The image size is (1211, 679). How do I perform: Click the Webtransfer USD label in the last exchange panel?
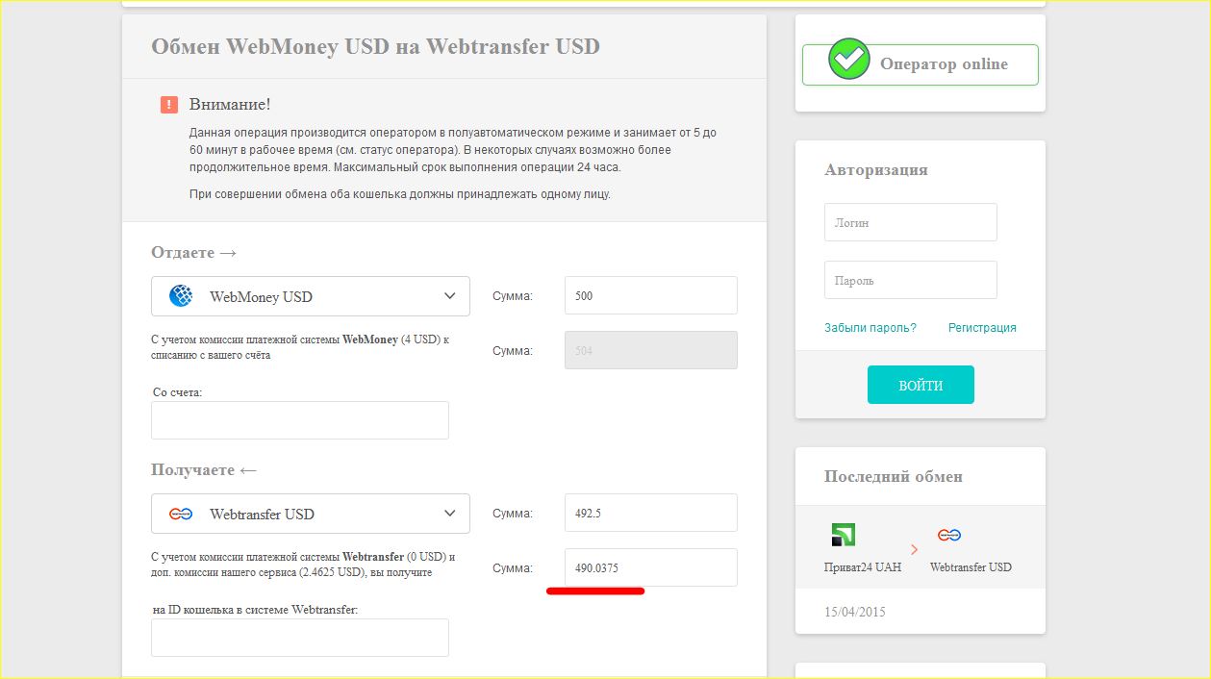(971, 567)
